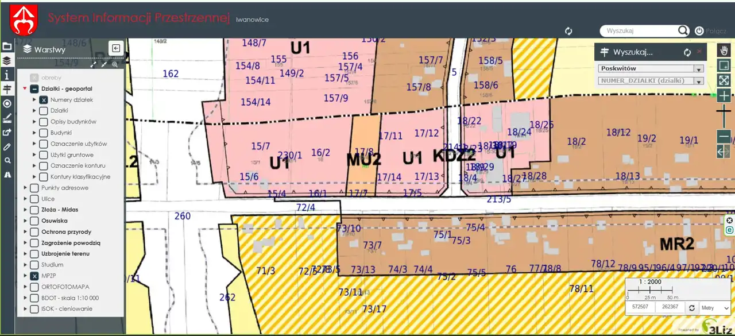Collapse the Działki - geoportal group
This screenshot has width=735, height=336.
coord(25,89)
